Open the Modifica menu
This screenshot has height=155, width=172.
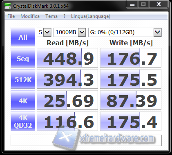[30, 16]
